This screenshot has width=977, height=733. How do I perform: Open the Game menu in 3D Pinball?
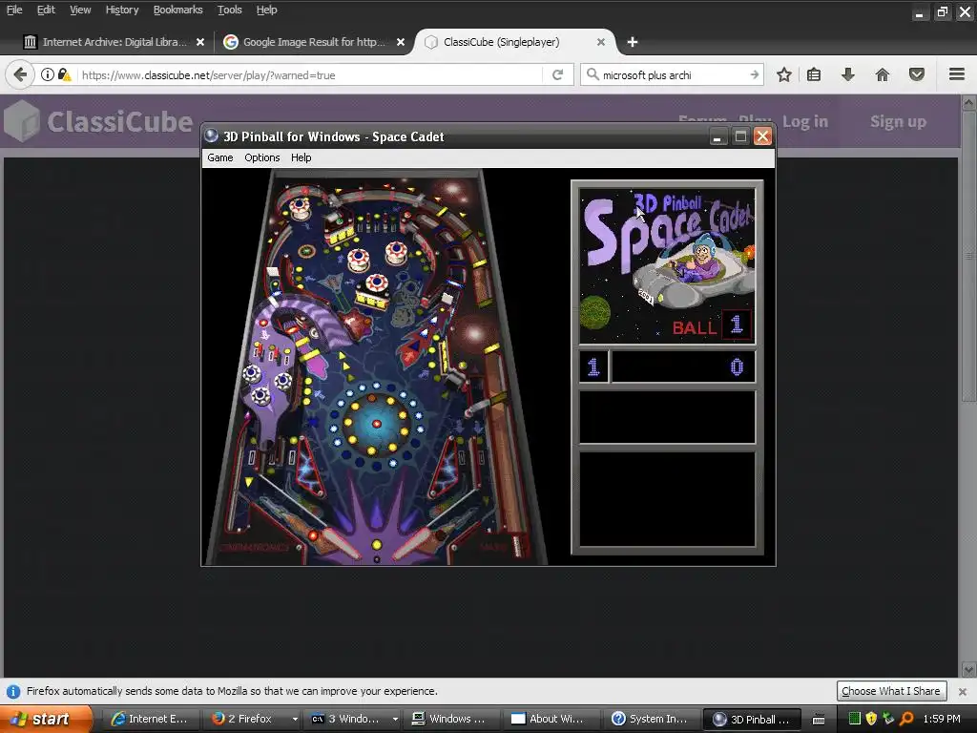point(220,157)
